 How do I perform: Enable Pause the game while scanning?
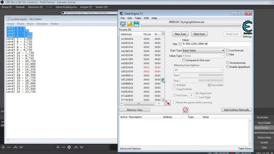(174, 103)
